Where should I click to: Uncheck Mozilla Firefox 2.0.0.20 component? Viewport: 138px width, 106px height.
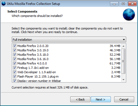tap(15, 46)
